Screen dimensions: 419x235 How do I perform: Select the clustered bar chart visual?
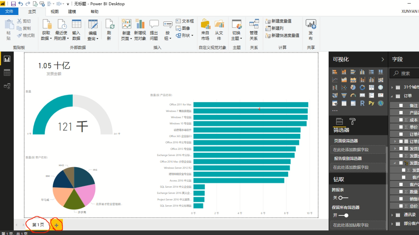[353, 72]
